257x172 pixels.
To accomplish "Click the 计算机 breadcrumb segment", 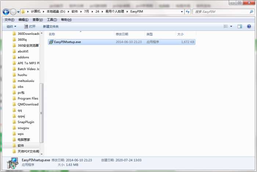I will 35,11.
